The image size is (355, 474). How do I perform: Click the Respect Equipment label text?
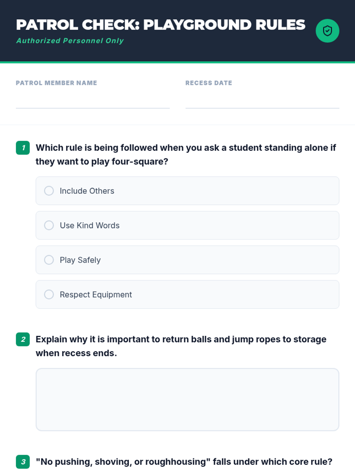click(x=96, y=294)
